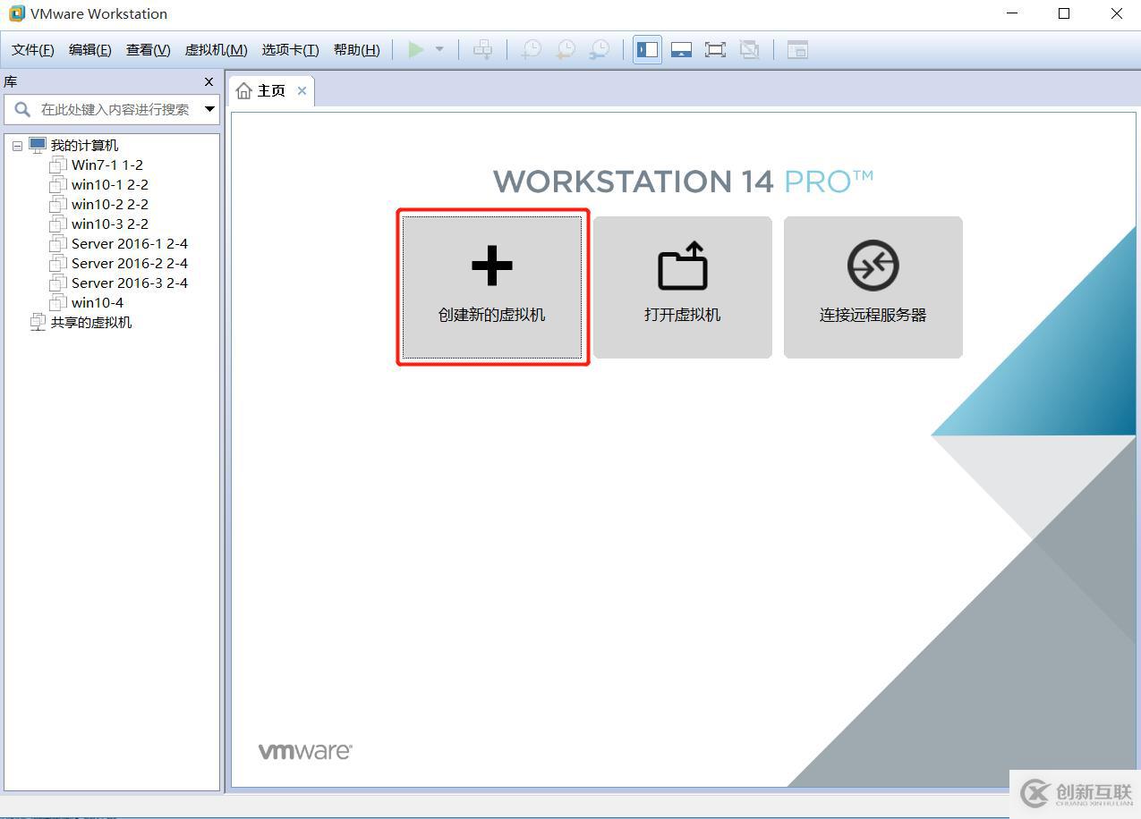This screenshot has width=1141, height=819.
Task: Open the library search filter dropdown
Action: 209,109
